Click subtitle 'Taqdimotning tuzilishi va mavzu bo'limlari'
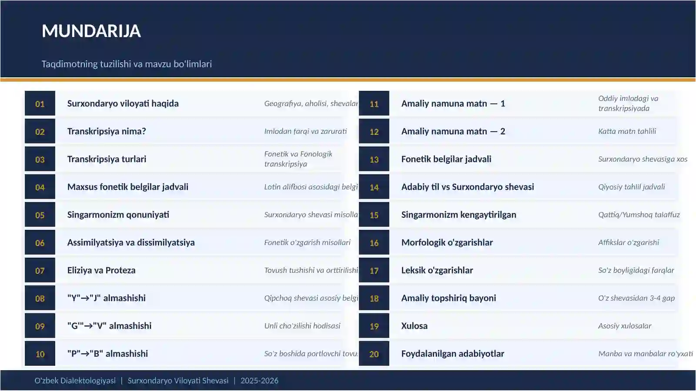The width and height of the screenshot is (696, 391). [127, 64]
